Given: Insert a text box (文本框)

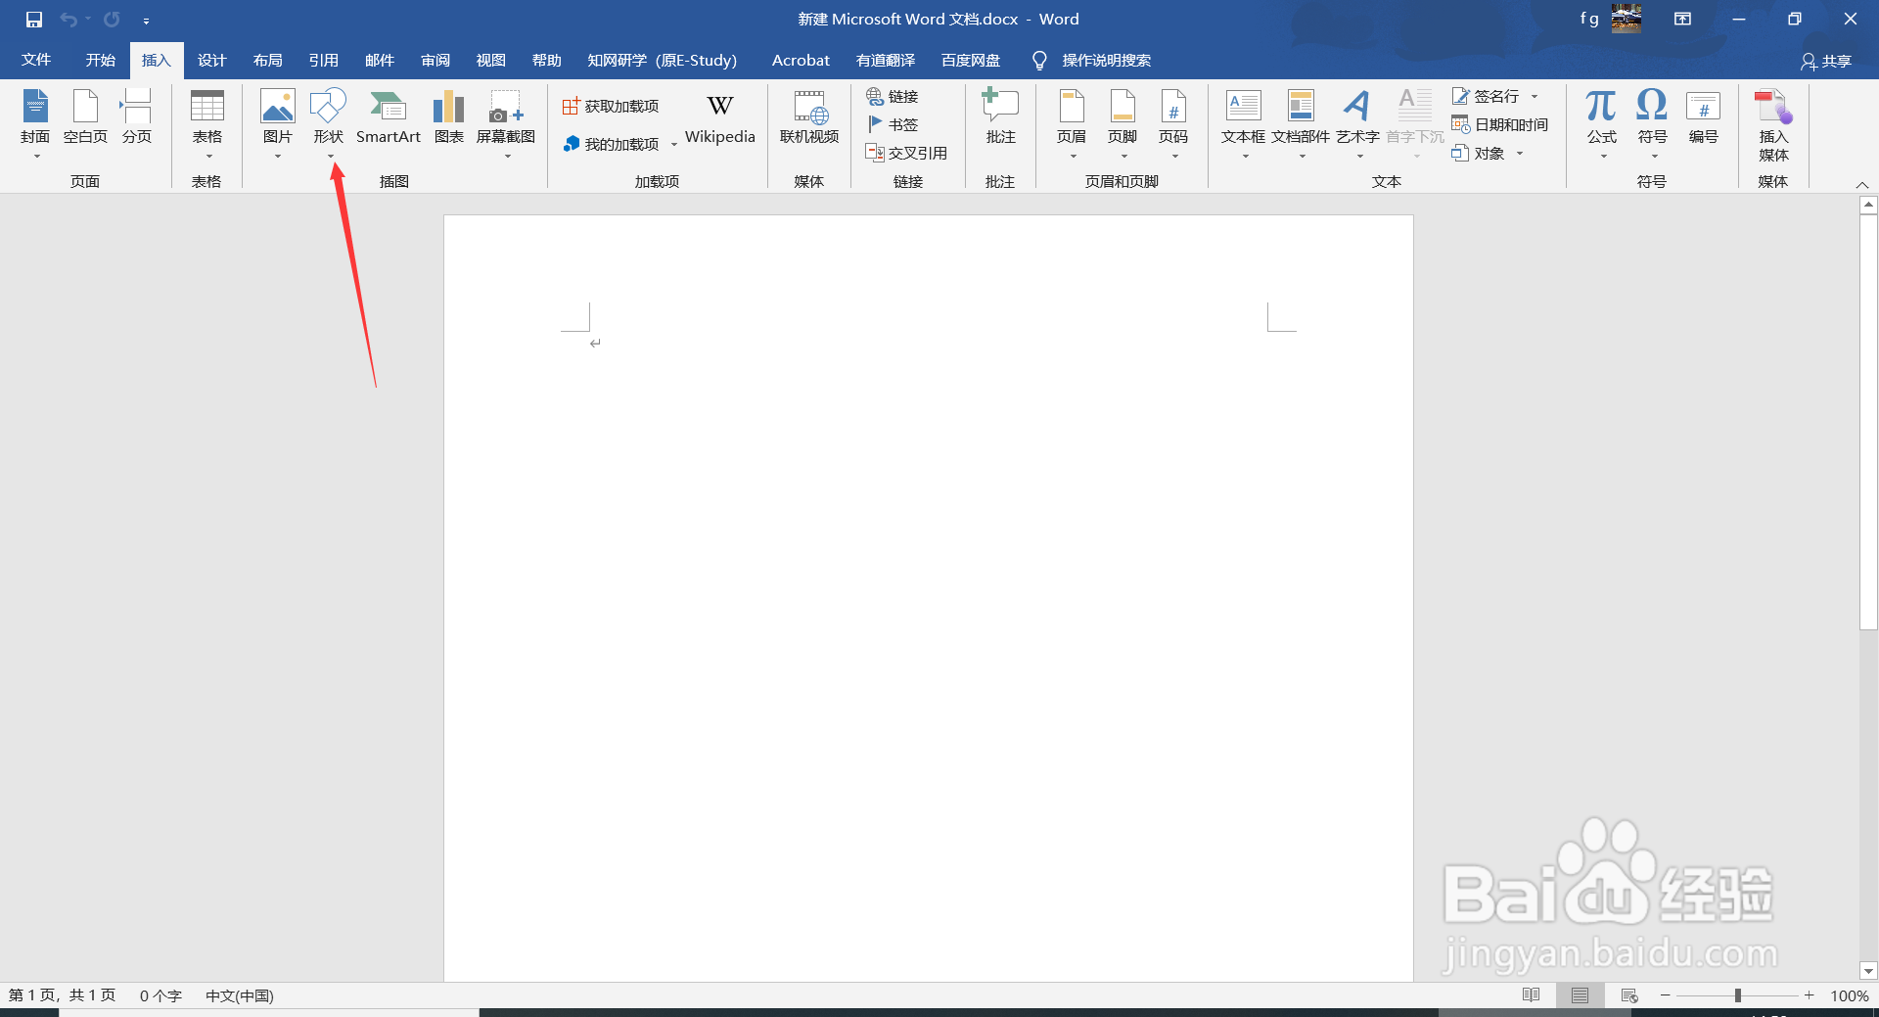Looking at the screenshot, I should (1244, 124).
